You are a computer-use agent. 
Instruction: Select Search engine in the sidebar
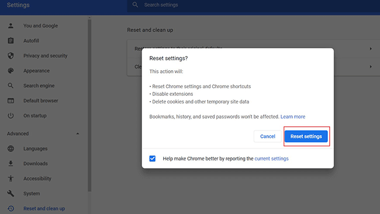(39, 85)
